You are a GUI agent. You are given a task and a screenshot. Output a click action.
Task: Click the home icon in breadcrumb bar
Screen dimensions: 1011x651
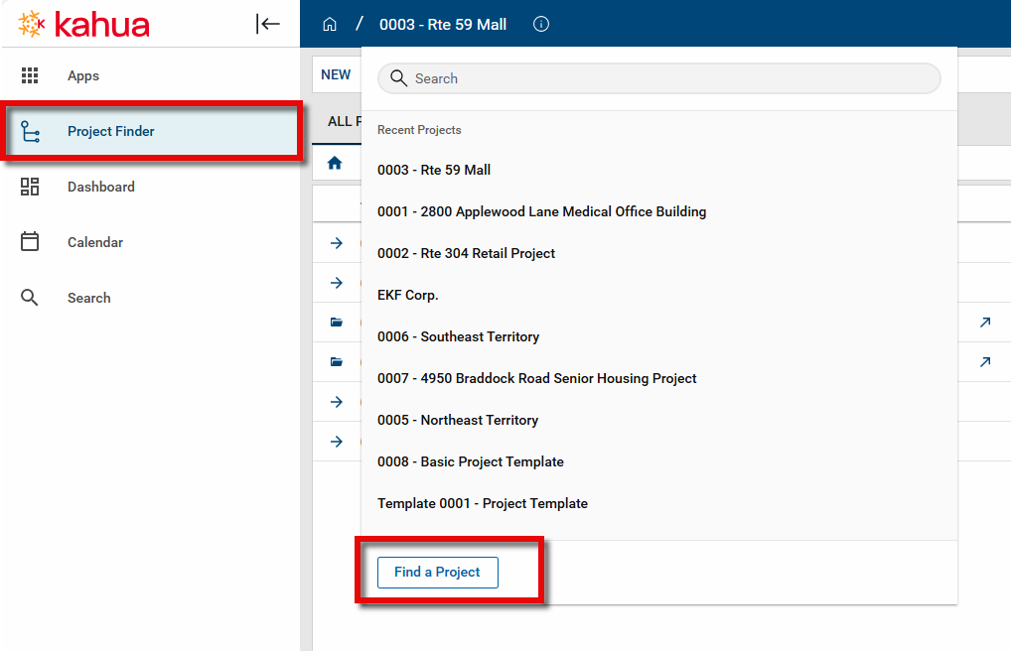(330, 24)
